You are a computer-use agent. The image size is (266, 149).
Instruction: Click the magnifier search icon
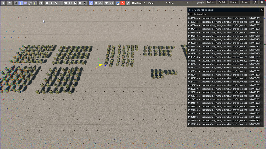click(3, 3)
